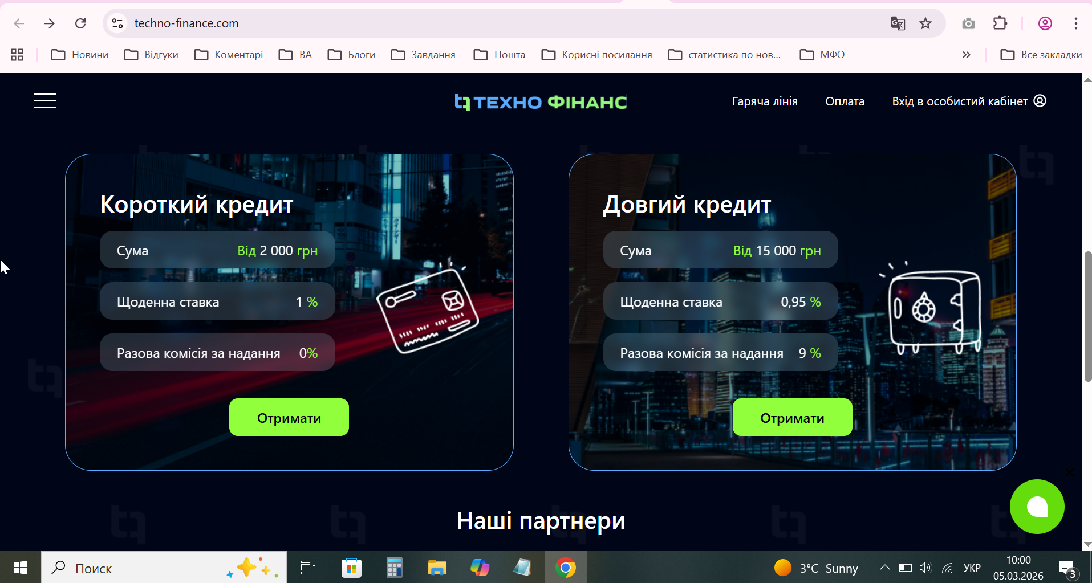
Task: Open Task View on the taskbar
Action: 308,568
